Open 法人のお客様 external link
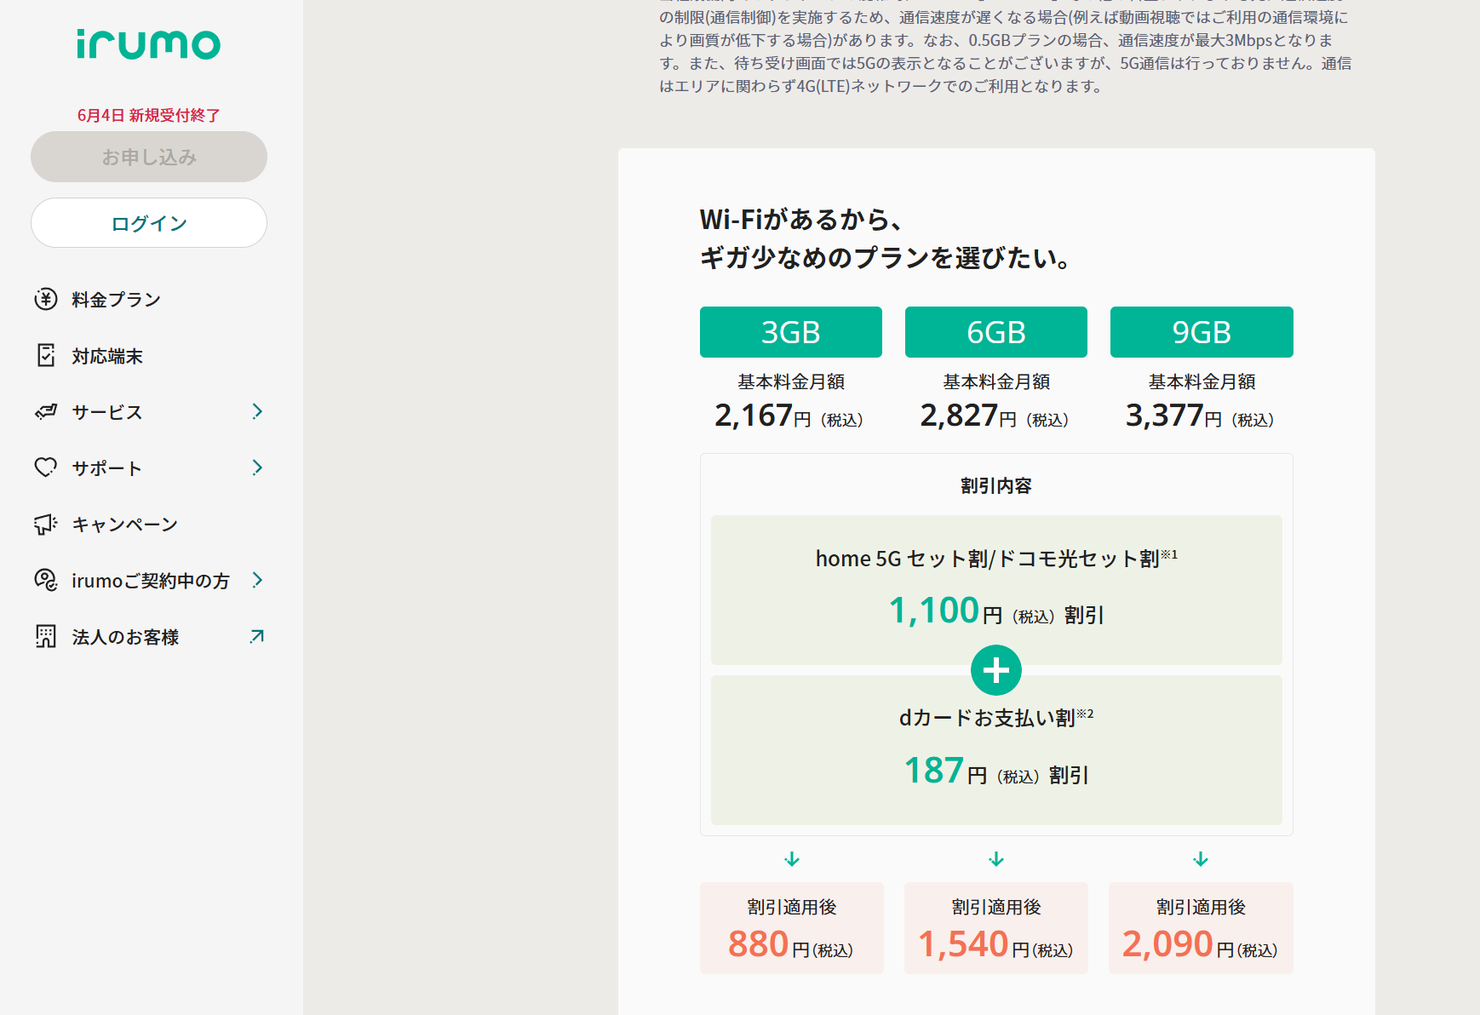This screenshot has width=1480, height=1015. click(x=256, y=636)
